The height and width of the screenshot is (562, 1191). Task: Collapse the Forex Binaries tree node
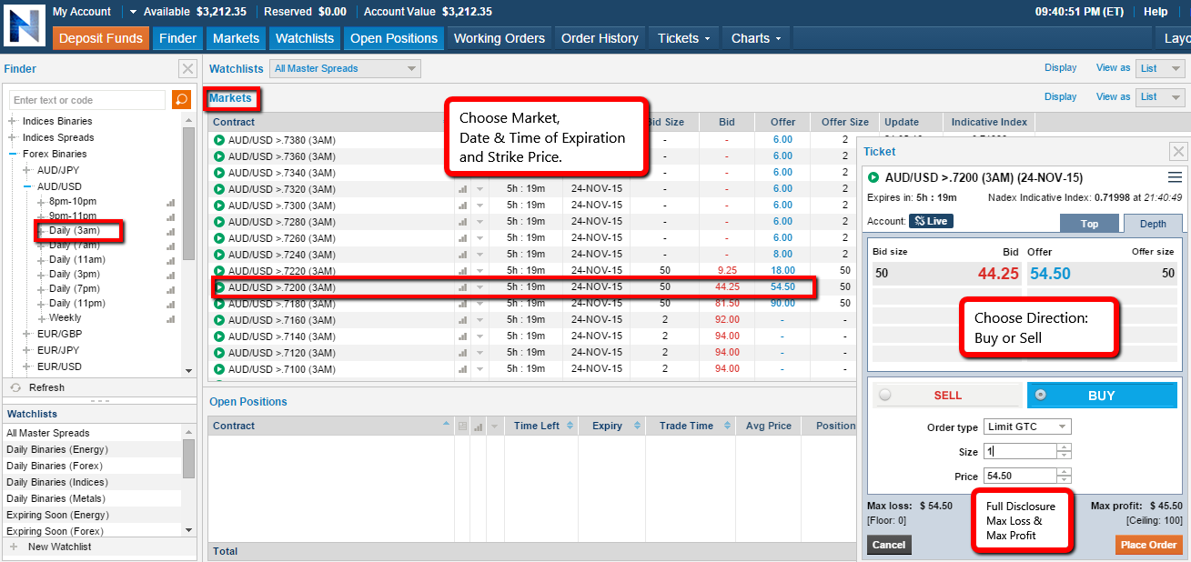click(x=13, y=154)
